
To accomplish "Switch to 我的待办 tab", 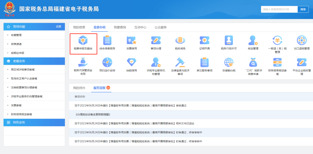I will coord(79,88).
